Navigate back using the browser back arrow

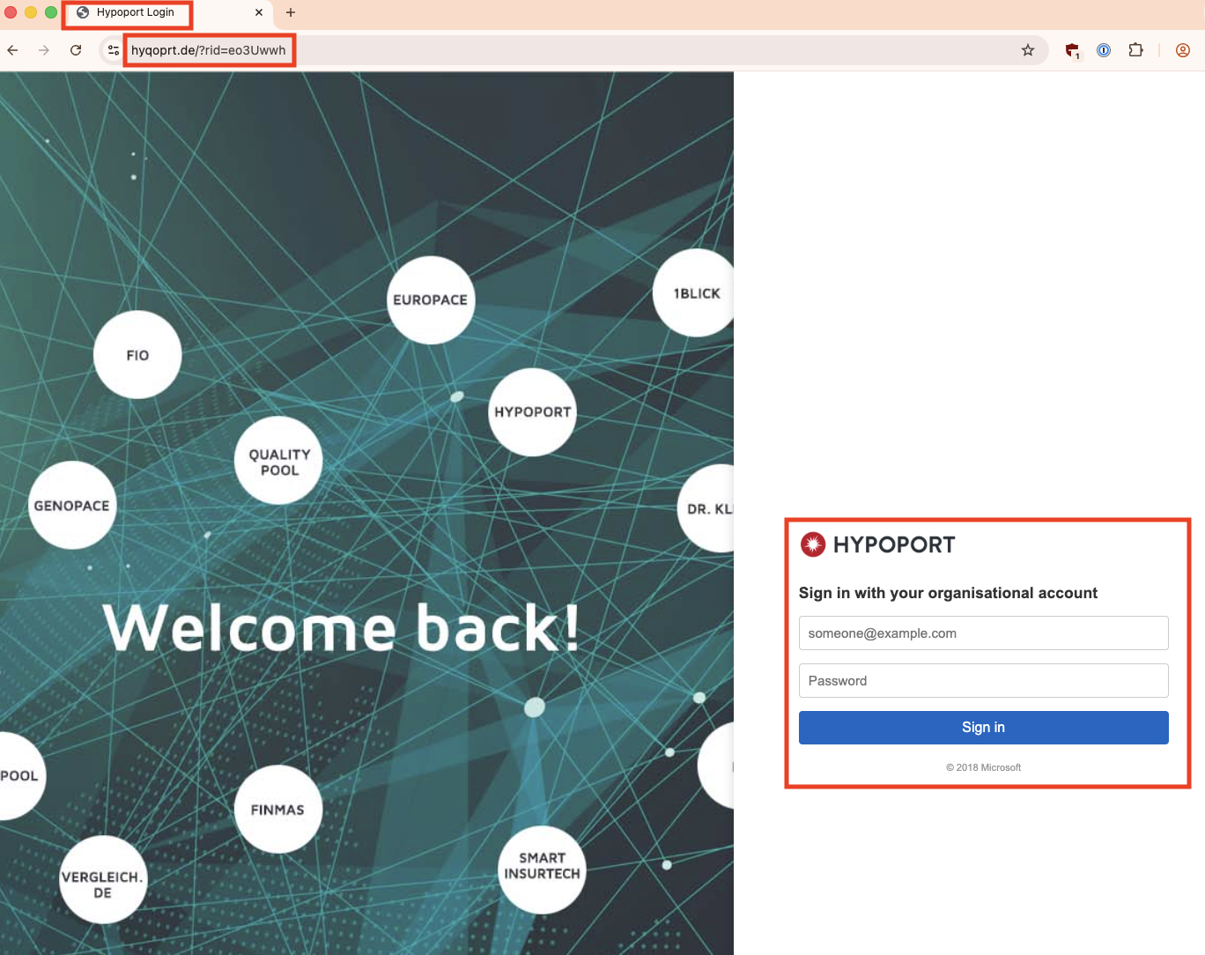pos(12,50)
